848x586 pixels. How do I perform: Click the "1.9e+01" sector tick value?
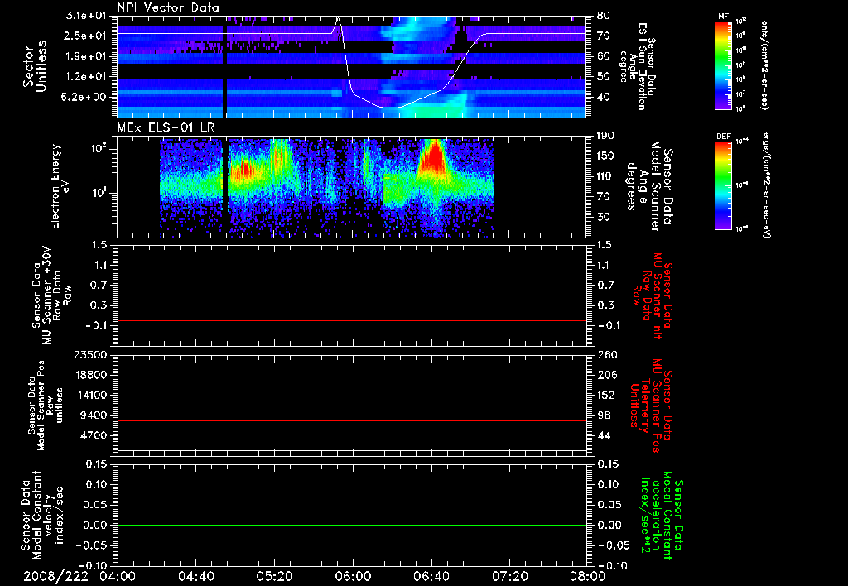[87, 56]
